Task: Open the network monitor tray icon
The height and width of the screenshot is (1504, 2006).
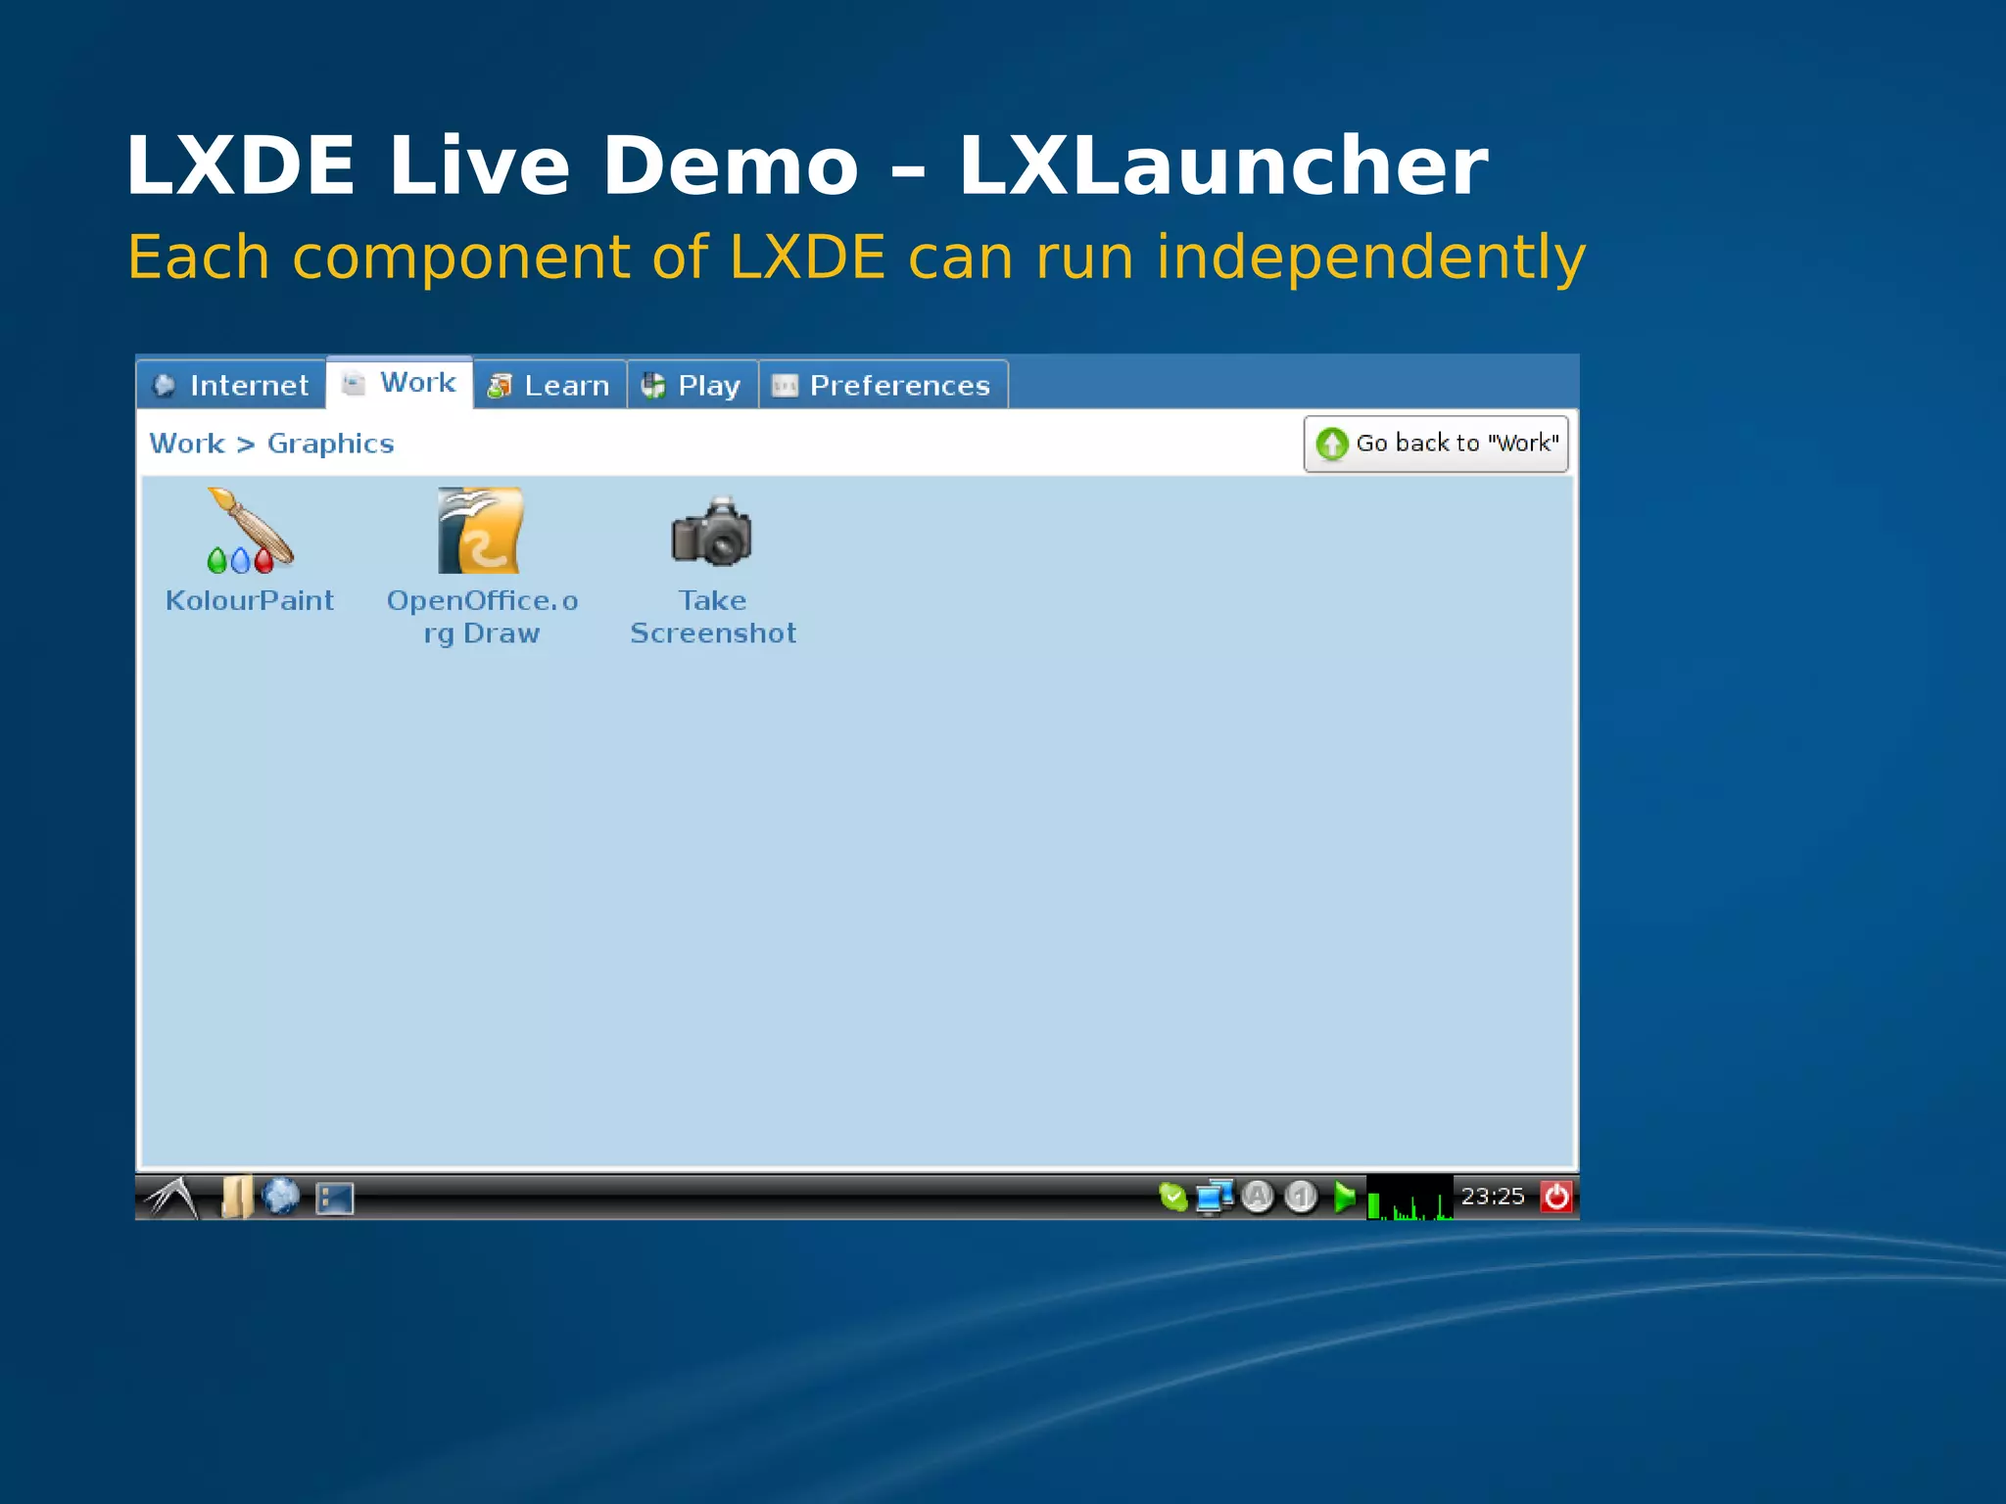Action: 1214,1197
